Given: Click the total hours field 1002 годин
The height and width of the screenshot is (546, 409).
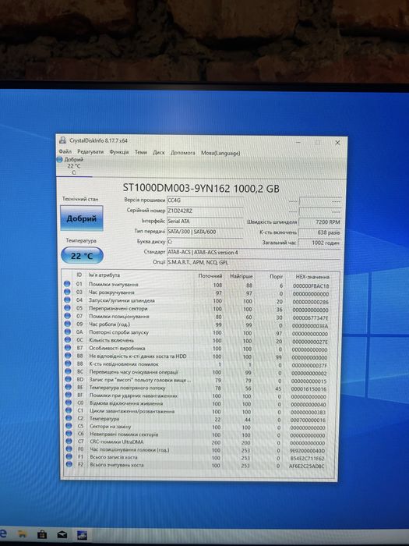Looking at the screenshot, I should (x=320, y=243).
